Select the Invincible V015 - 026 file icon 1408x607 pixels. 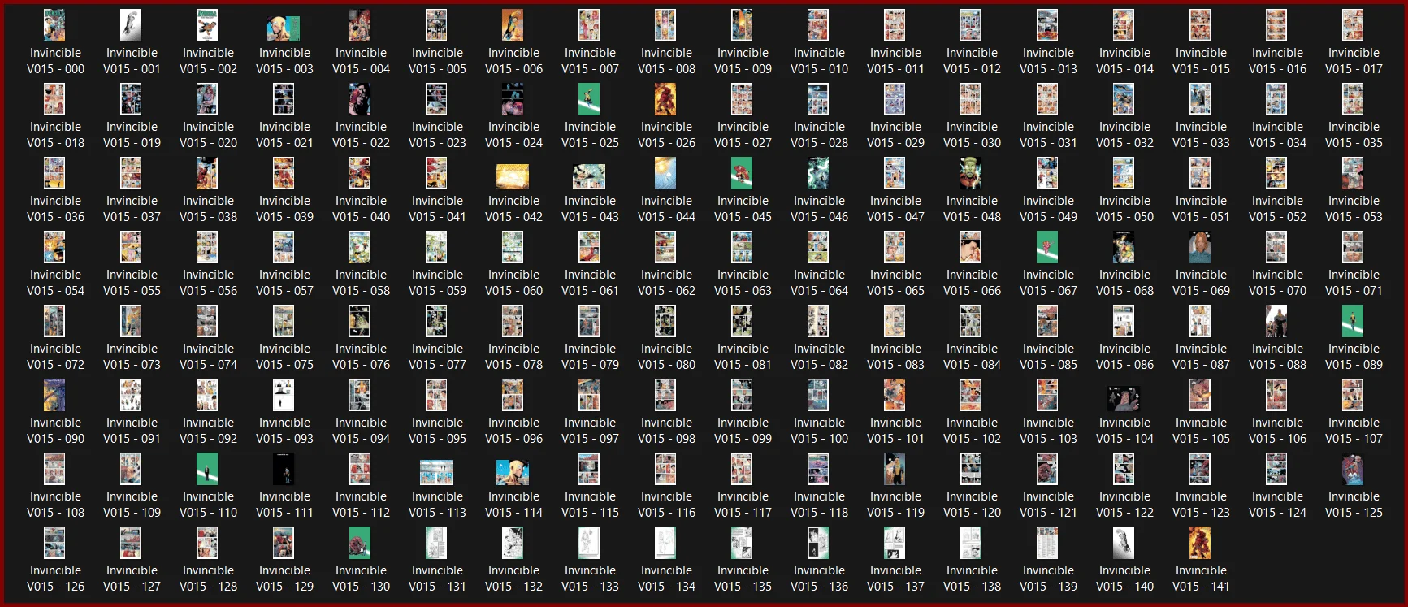[x=665, y=100]
